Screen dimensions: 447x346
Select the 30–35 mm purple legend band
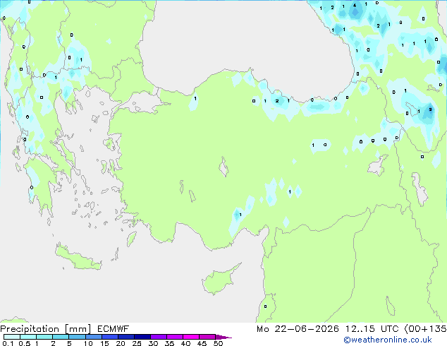(159, 337)
